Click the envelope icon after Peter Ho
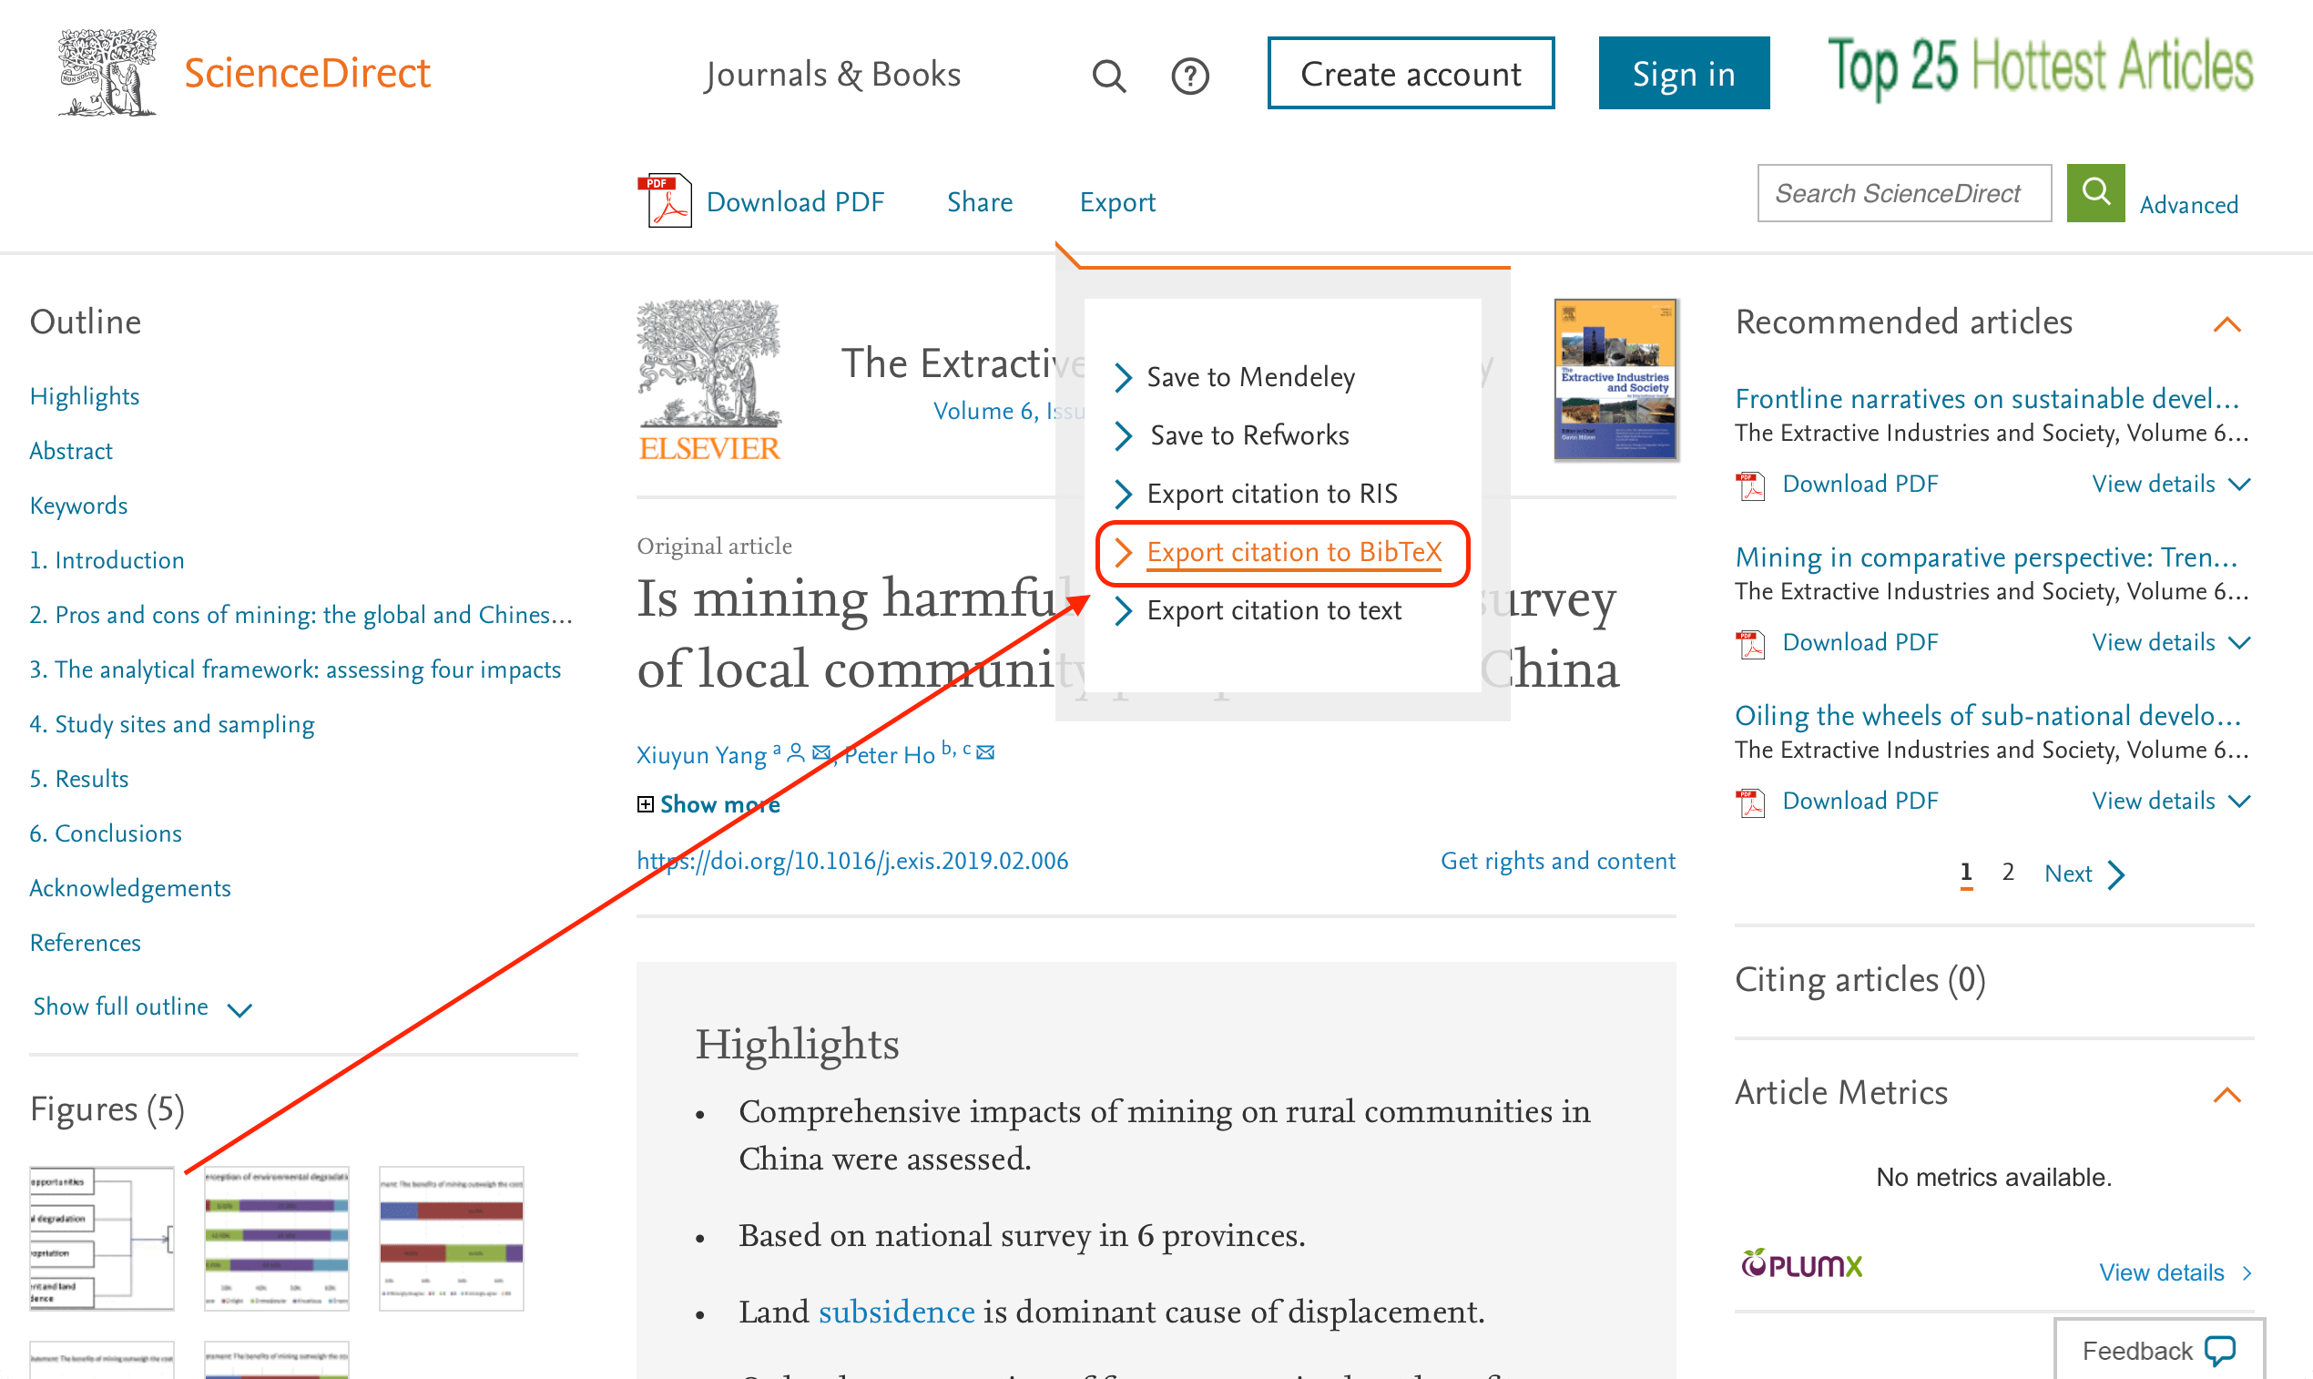The height and width of the screenshot is (1379, 2313). pyautogui.click(x=985, y=751)
